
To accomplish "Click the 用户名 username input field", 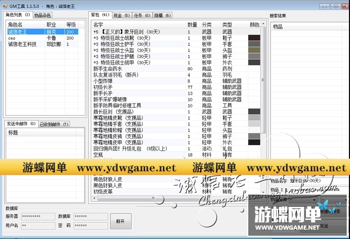I will (38, 225).
